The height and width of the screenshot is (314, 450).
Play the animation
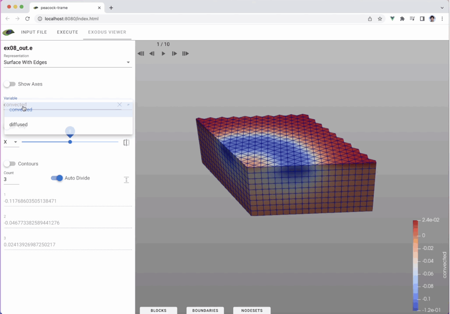point(163,54)
